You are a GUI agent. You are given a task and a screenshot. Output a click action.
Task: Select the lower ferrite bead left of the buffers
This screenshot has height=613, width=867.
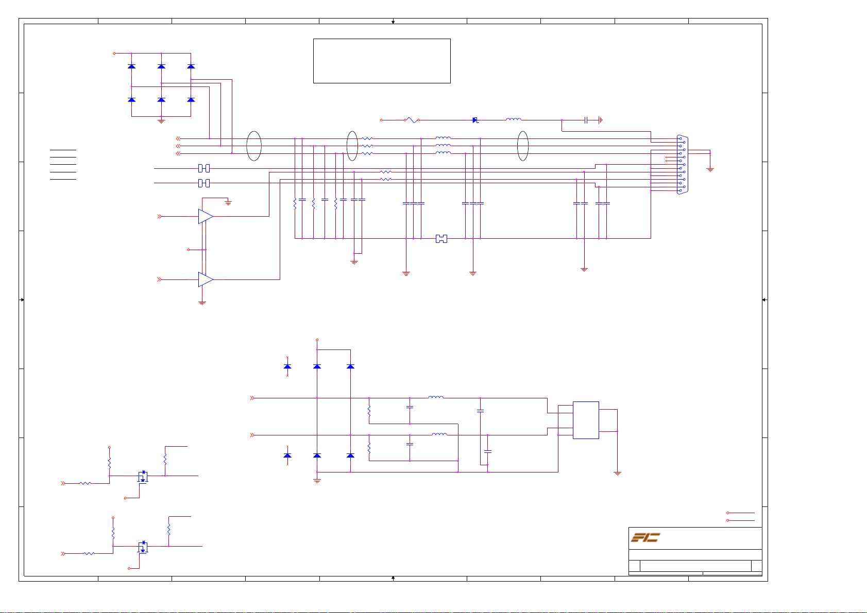(204, 183)
